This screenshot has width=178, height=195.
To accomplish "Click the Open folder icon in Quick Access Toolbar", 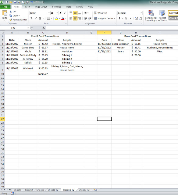I will pos(11,2).
